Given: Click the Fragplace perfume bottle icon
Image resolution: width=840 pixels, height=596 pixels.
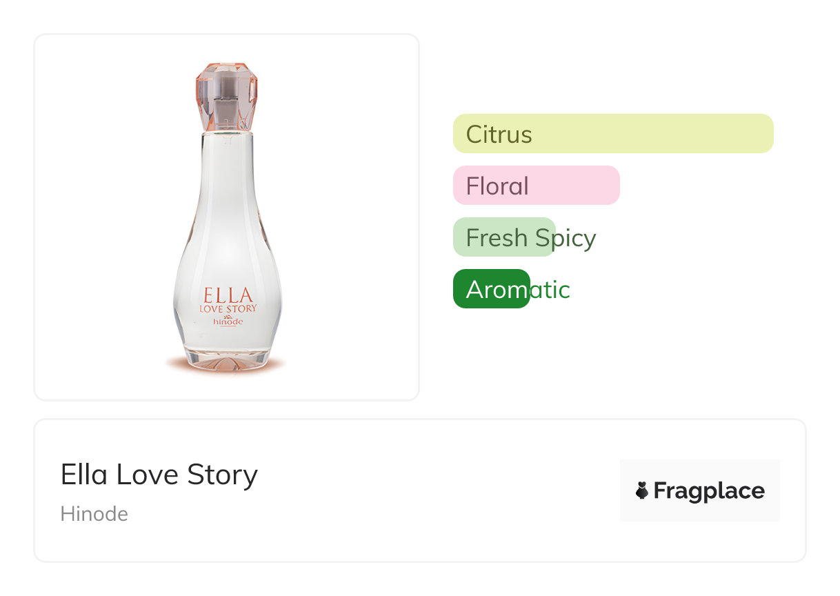Looking at the screenshot, I should (x=641, y=491).
